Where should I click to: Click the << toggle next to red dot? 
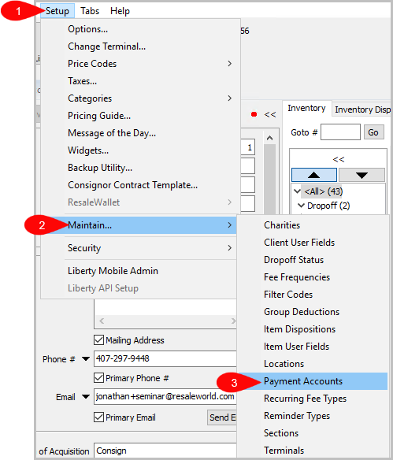coord(270,114)
